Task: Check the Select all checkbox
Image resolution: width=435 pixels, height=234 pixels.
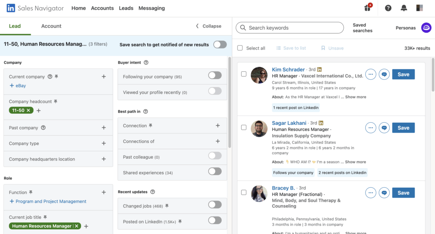Action: click(x=240, y=48)
